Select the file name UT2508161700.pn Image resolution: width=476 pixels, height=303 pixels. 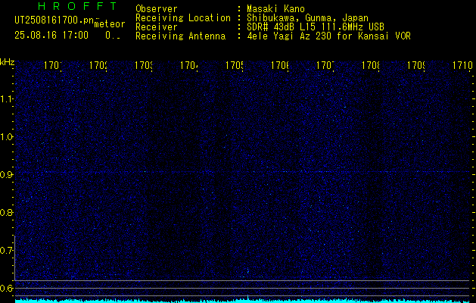click(54, 20)
